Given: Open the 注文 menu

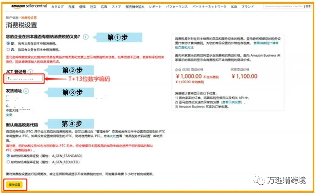Looking at the screenshot, I should [93, 7].
